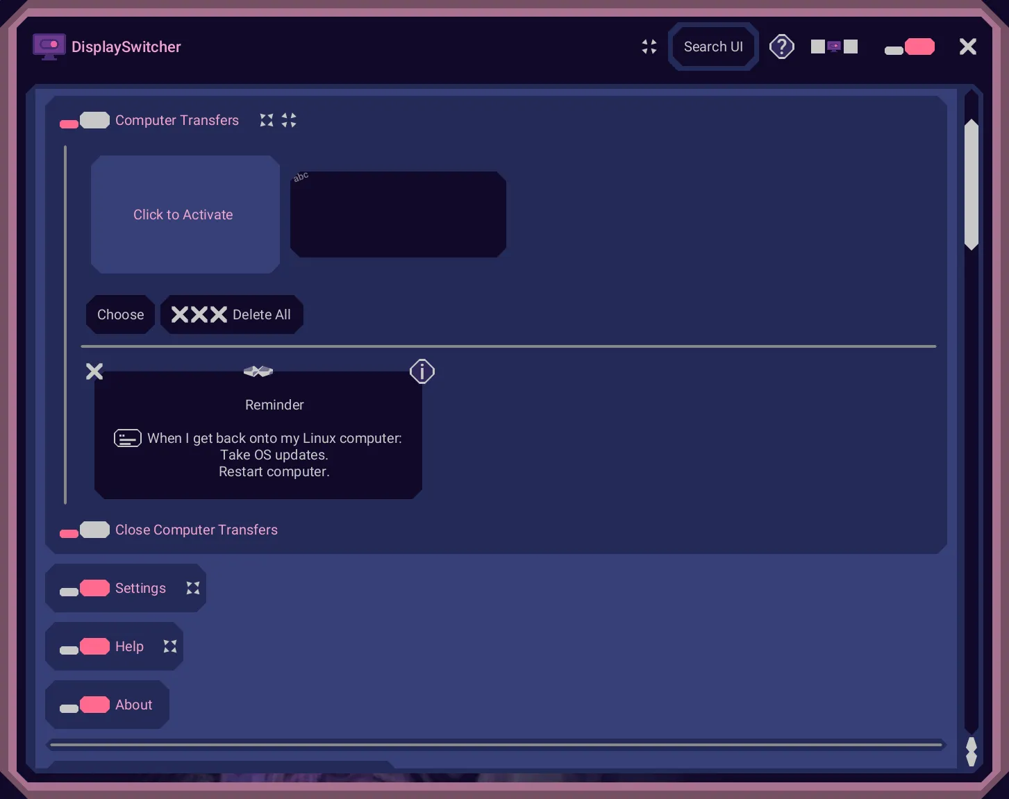Open the question mark help icon
The image size is (1009, 799).
tap(782, 47)
